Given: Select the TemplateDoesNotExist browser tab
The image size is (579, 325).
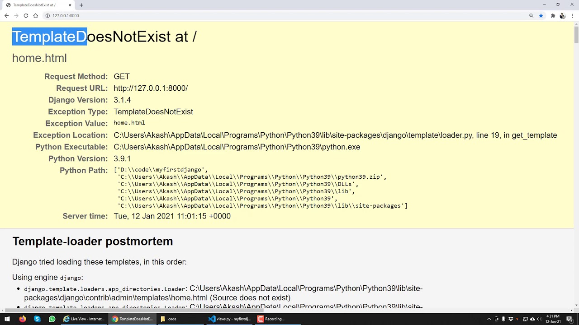Looking at the screenshot, I should 38,5.
